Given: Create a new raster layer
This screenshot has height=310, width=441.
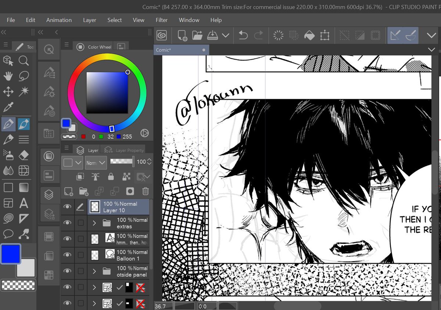Looking at the screenshot, I should (x=68, y=191).
